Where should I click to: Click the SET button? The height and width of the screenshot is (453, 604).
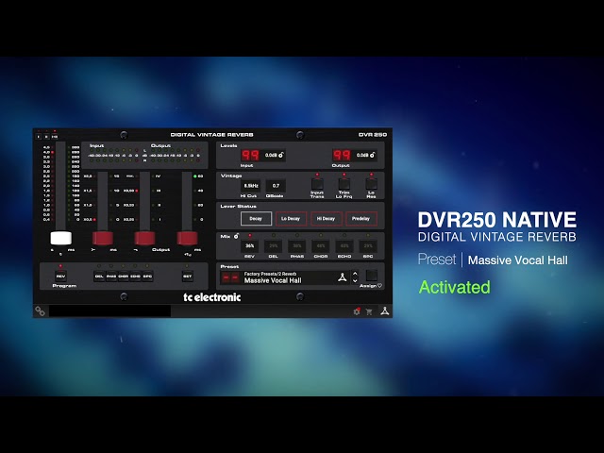coord(187,277)
